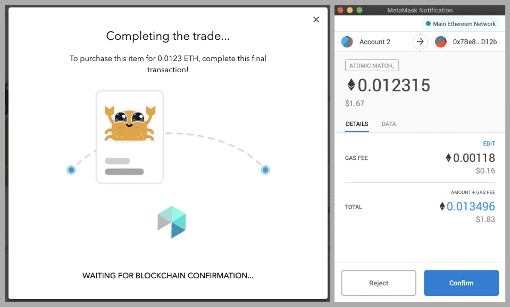Click the MetaMask window red close button

click(340, 10)
